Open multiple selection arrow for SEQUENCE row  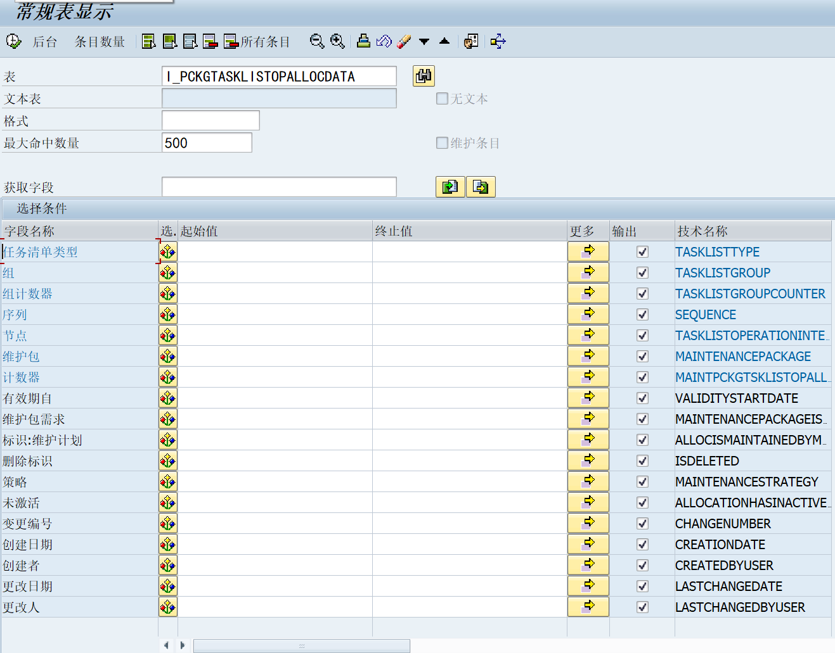588,315
